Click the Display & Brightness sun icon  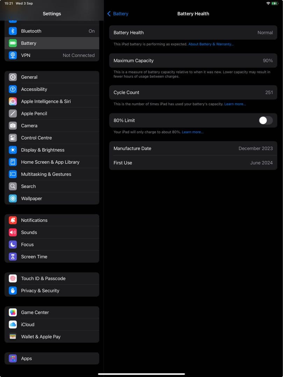[x=13, y=150]
